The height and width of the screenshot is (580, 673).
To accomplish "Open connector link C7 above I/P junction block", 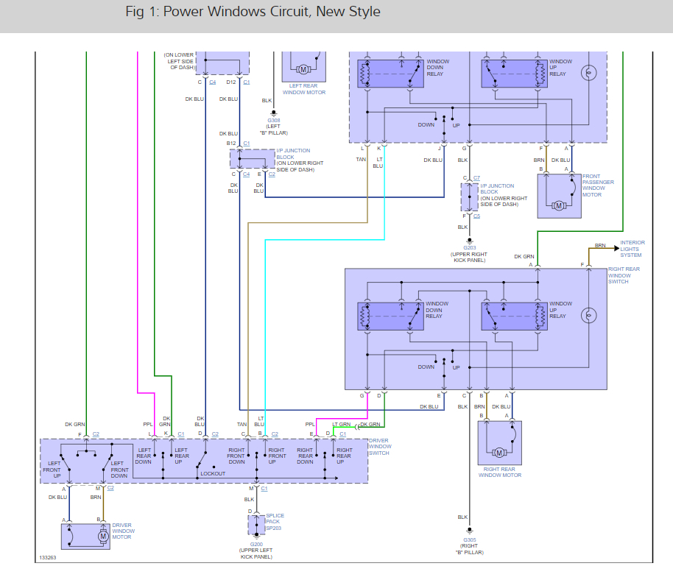I will pos(477,177).
